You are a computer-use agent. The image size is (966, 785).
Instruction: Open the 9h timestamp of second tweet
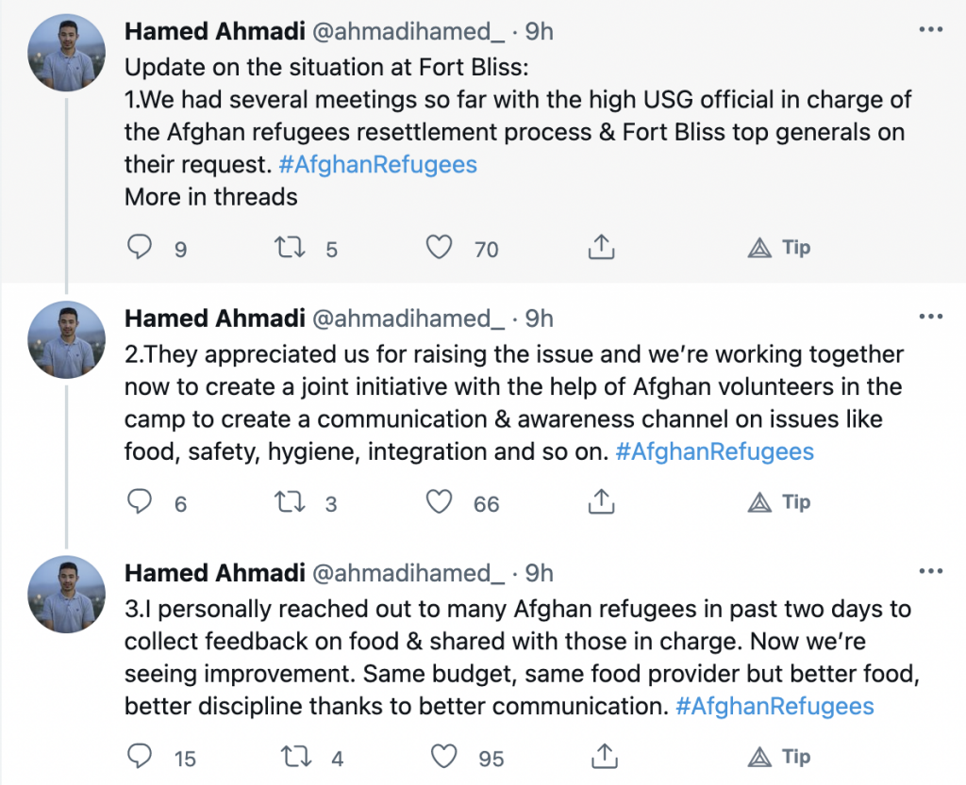pyautogui.click(x=539, y=319)
